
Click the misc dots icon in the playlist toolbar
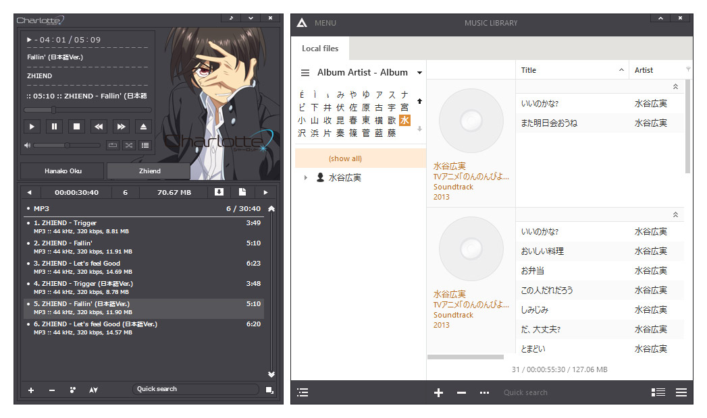(x=73, y=390)
